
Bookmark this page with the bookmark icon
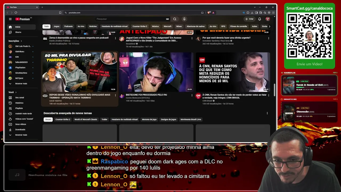(60, 13)
